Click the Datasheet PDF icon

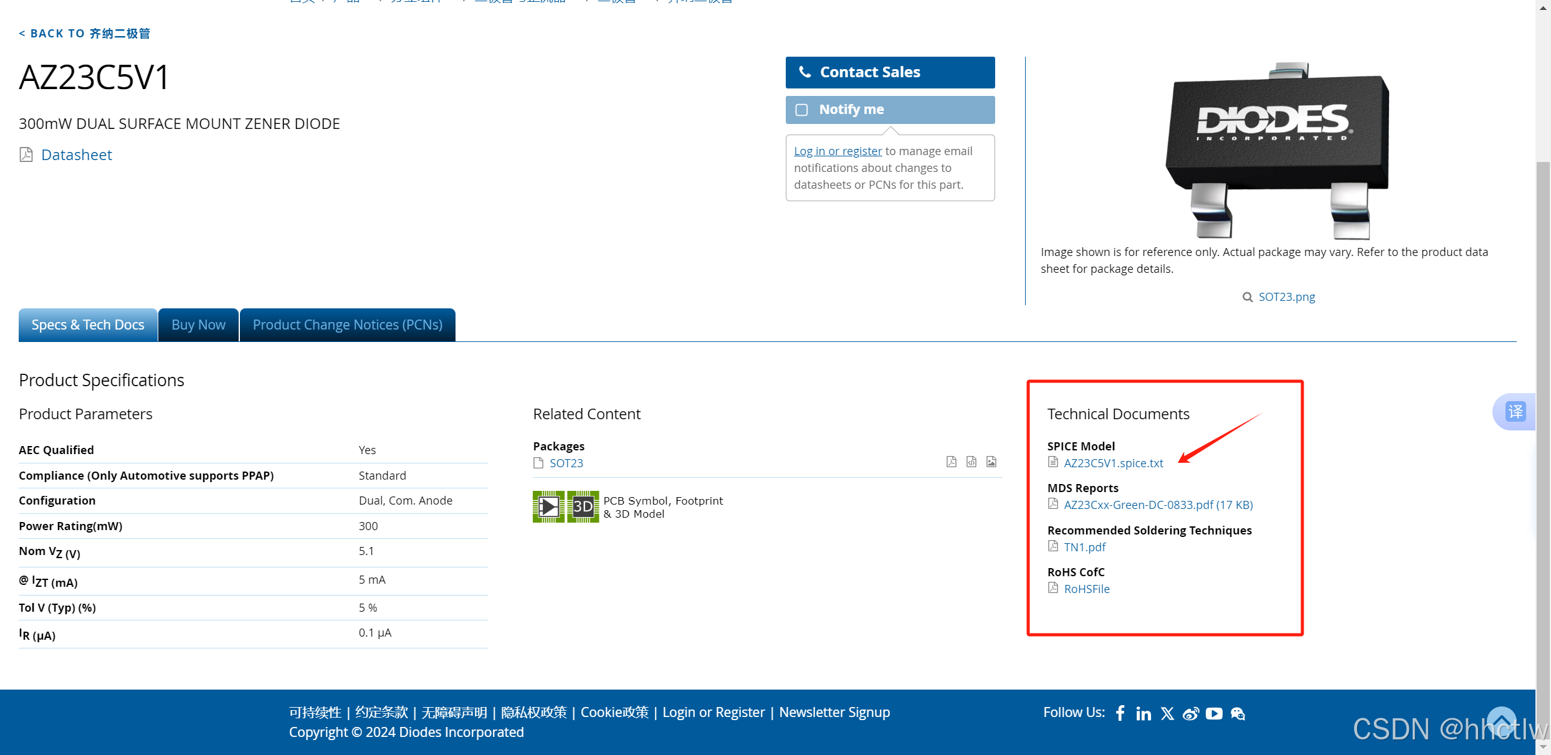click(x=26, y=154)
